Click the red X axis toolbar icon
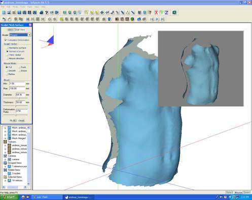The height and width of the screenshot is (200, 252). coord(156,13)
